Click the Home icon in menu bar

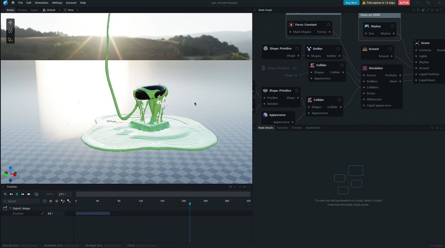pos(13,3)
